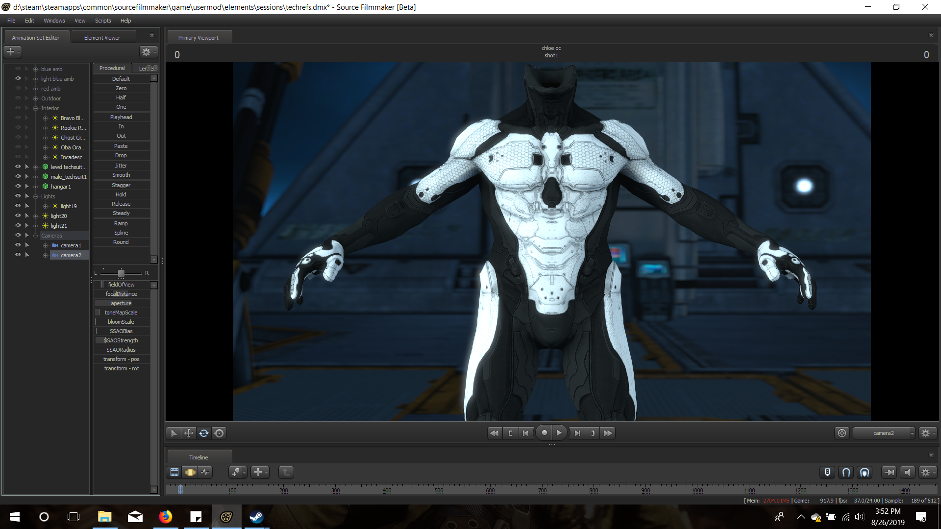Hide the male_techsuit1 model
Screen dimensions: 941x529
pyautogui.click(x=18, y=176)
